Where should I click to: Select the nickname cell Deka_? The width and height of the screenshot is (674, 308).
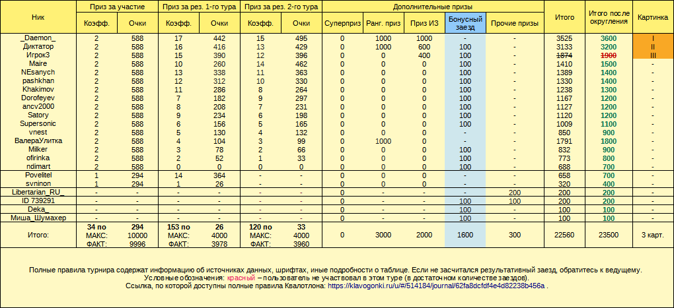pyautogui.click(x=38, y=209)
